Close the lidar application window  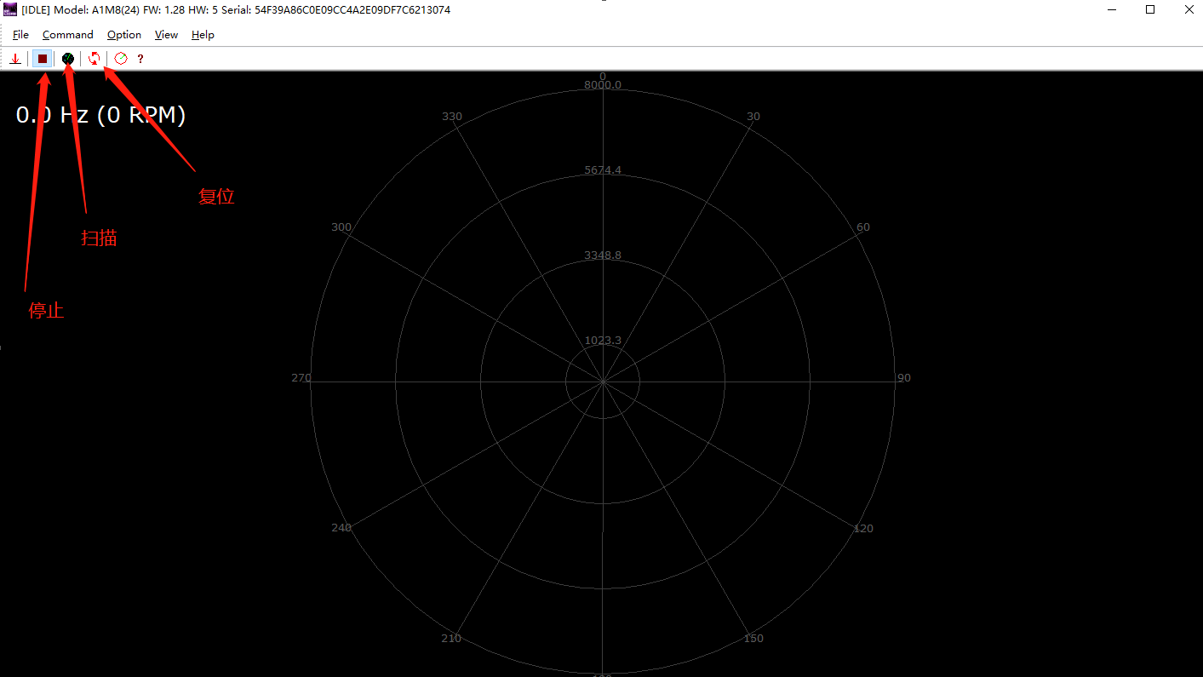tap(1189, 9)
